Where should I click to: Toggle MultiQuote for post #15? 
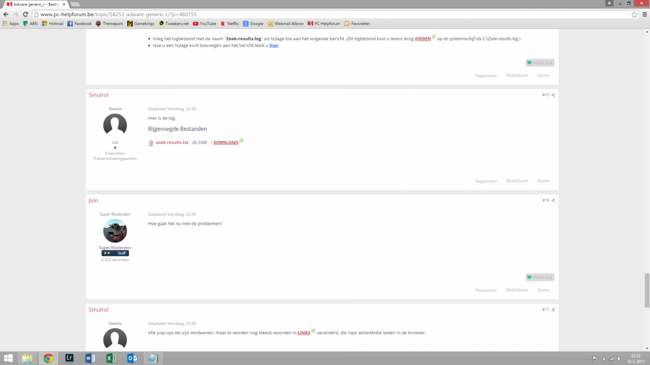[x=517, y=181]
